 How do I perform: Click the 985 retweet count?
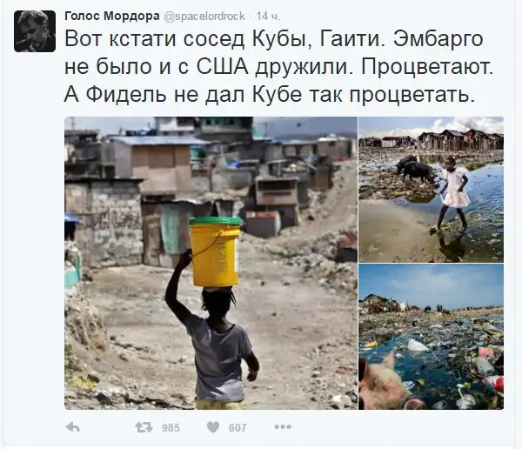coord(171,427)
